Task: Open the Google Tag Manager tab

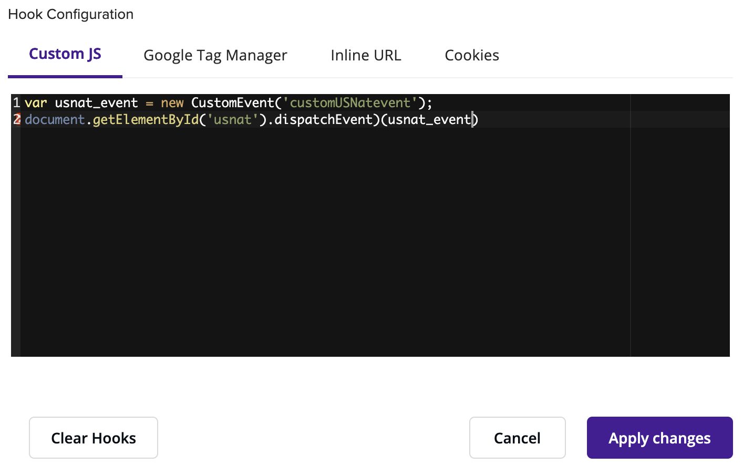Action: pos(215,55)
